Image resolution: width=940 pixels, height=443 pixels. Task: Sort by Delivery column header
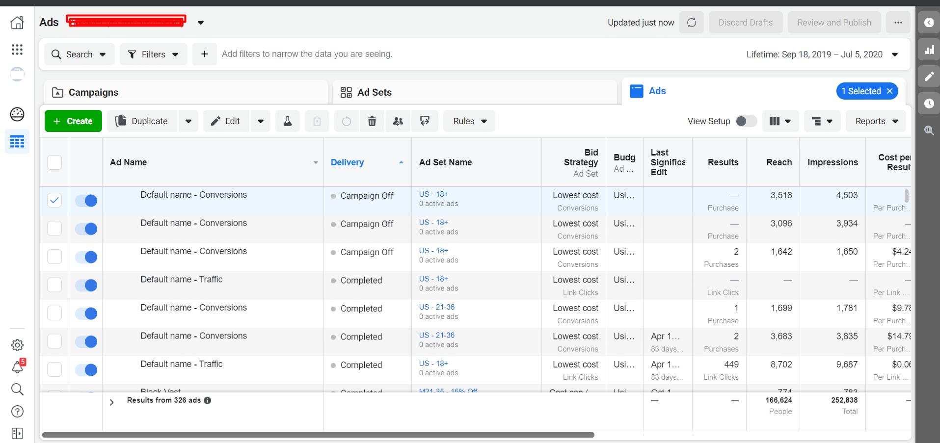coord(367,162)
